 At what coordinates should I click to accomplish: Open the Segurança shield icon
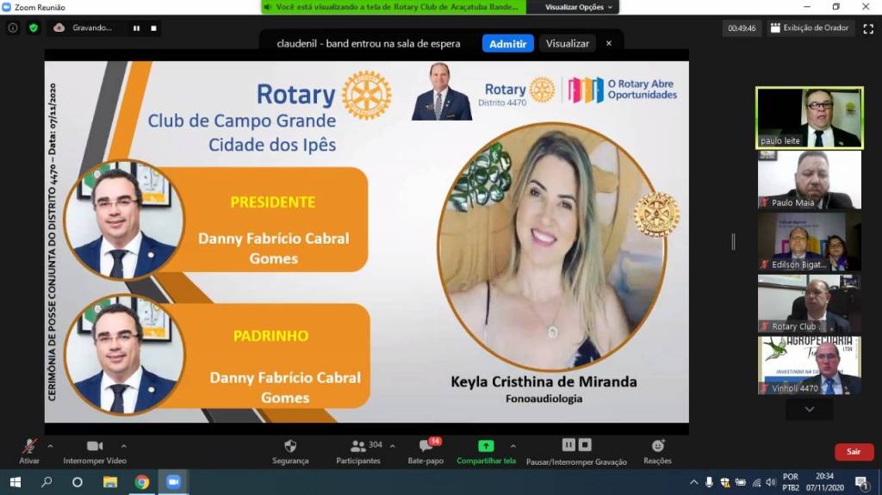290,446
